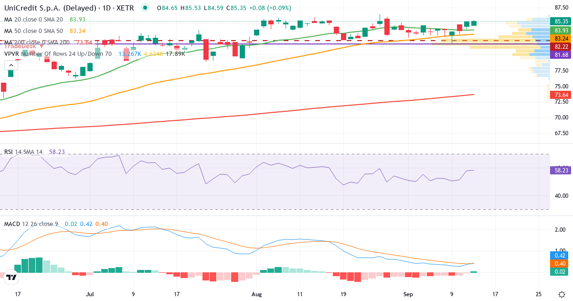
Task: Click the Jul date on time axis
Action: click(90, 294)
